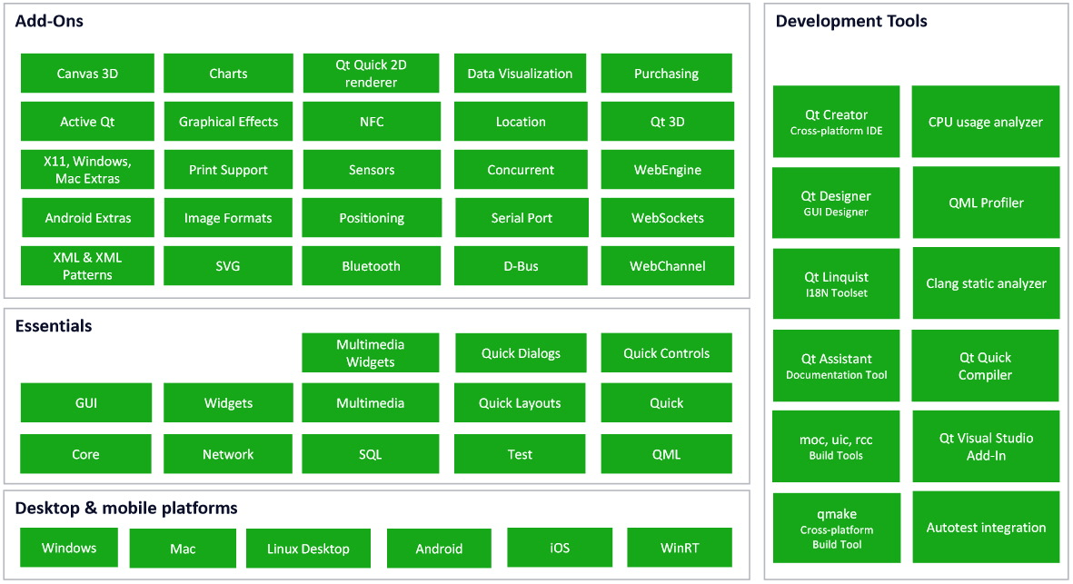
Task: Select the Qt 3D box
Action: (x=668, y=122)
